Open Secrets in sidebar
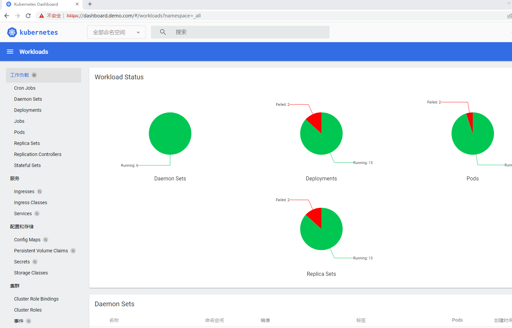Viewport: 512px width, 328px height. pos(22,262)
